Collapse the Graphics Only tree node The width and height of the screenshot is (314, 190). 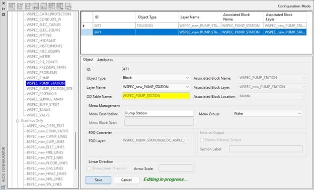18,121
